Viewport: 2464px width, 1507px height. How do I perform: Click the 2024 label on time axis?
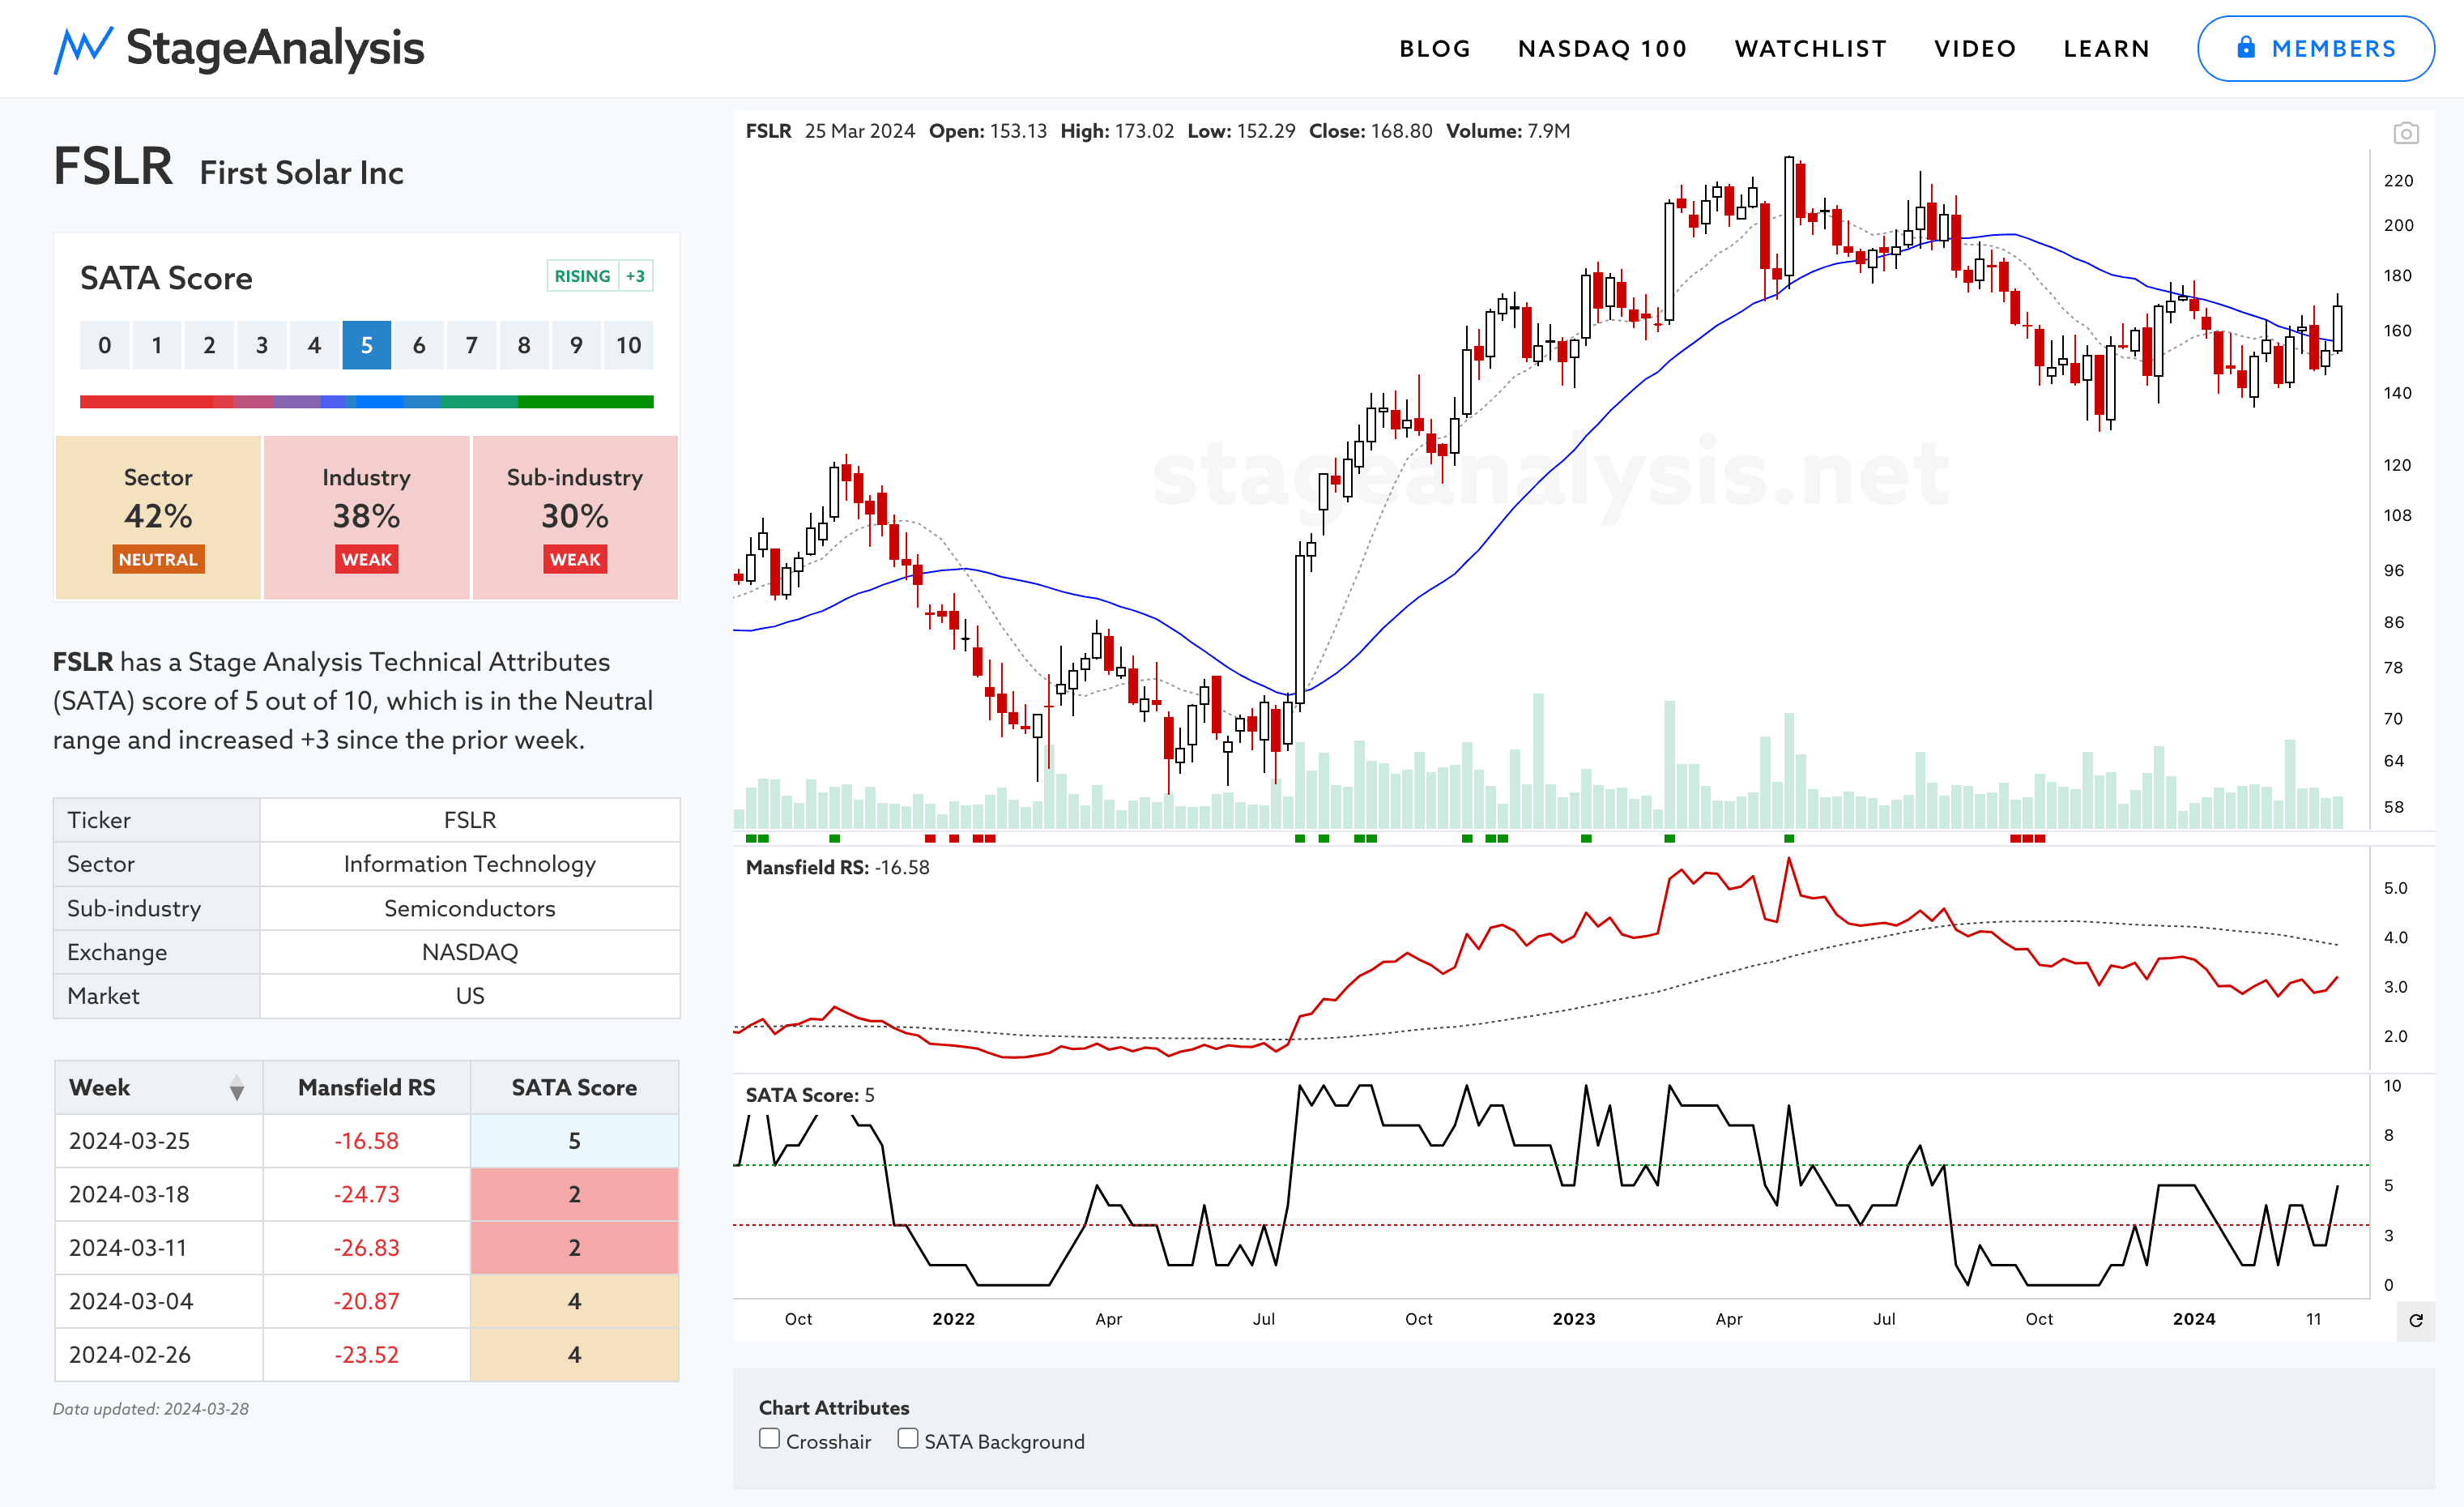(2193, 1319)
